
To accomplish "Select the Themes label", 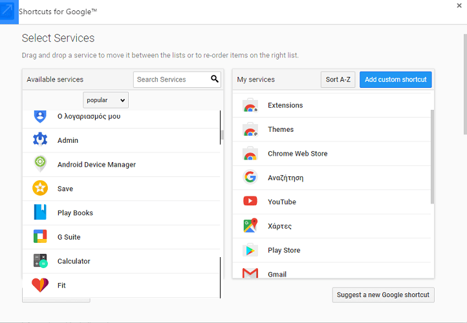I will [281, 129].
